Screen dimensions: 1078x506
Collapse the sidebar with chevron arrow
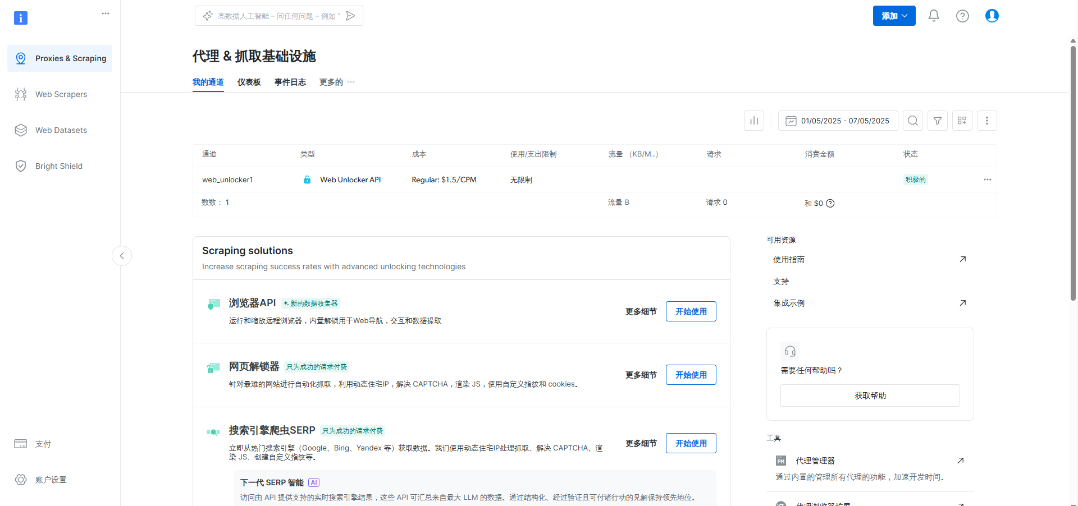122,256
